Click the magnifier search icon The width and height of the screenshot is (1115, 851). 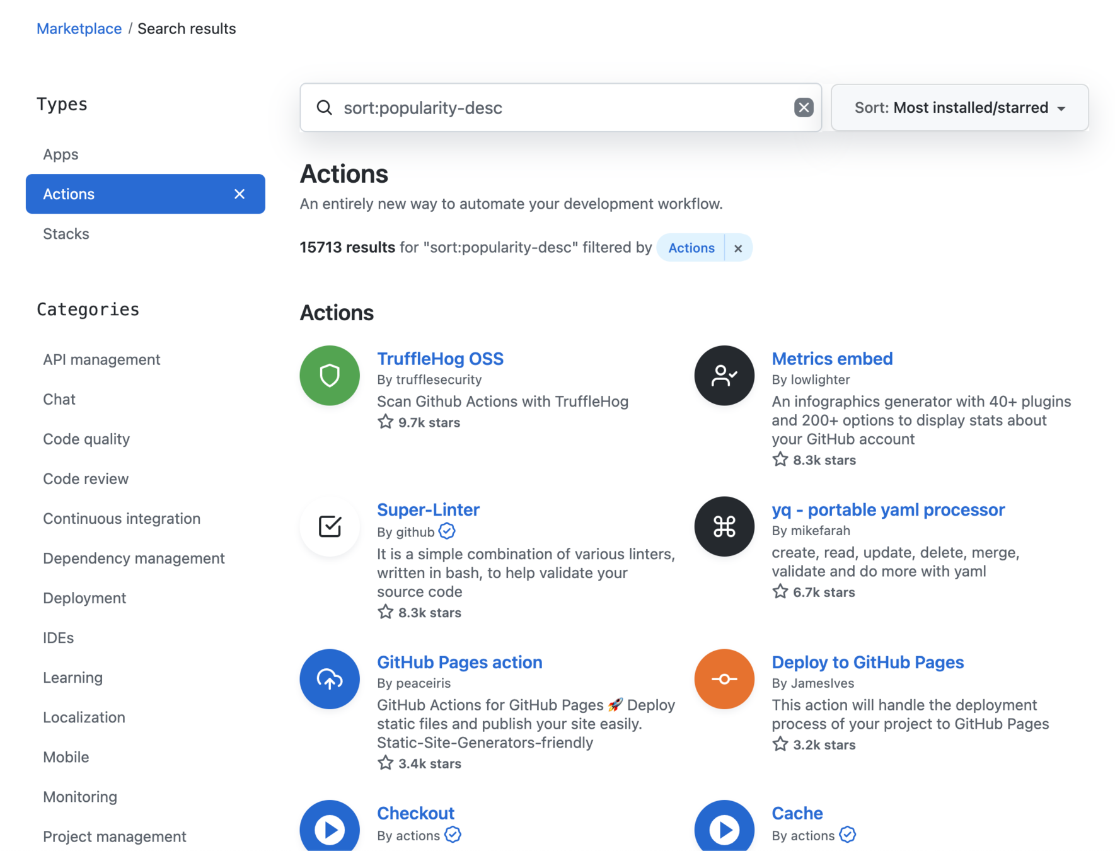click(x=325, y=108)
